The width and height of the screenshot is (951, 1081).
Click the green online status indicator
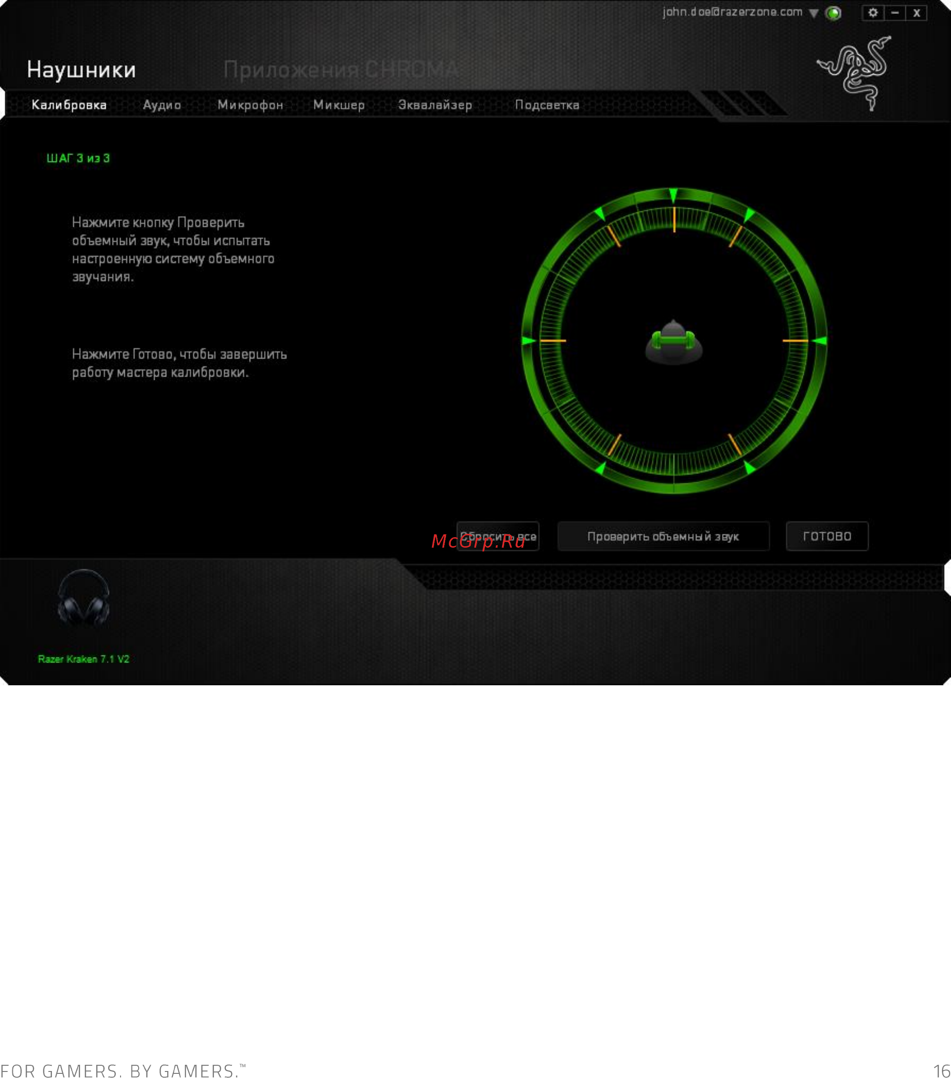click(x=833, y=13)
